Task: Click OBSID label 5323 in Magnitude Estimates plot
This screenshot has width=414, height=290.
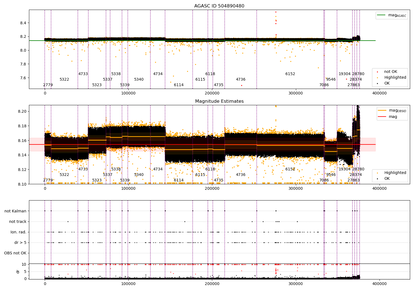Action: pos(97,180)
